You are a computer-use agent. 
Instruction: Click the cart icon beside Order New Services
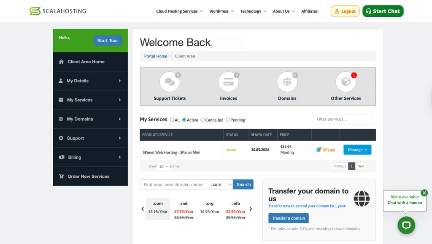pos(61,176)
